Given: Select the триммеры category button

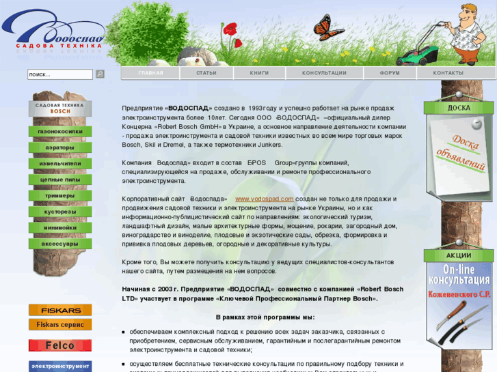Looking at the screenshot, I should tap(60, 196).
